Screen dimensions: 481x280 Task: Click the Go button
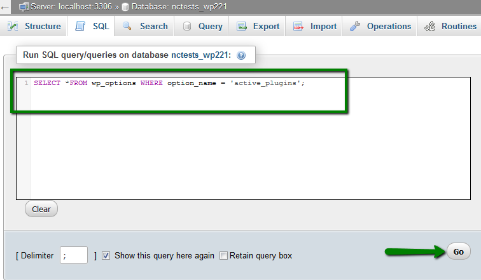[458, 251]
